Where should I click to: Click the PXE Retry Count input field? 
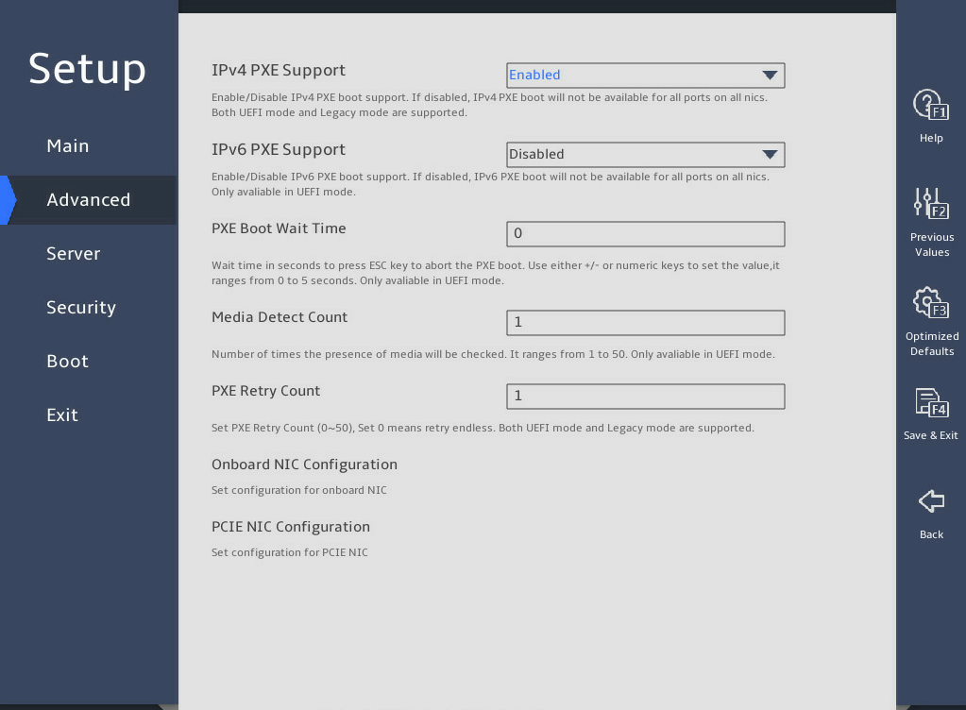coord(645,397)
